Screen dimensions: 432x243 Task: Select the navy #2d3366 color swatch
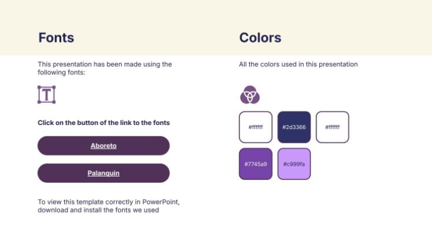tap(294, 127)
